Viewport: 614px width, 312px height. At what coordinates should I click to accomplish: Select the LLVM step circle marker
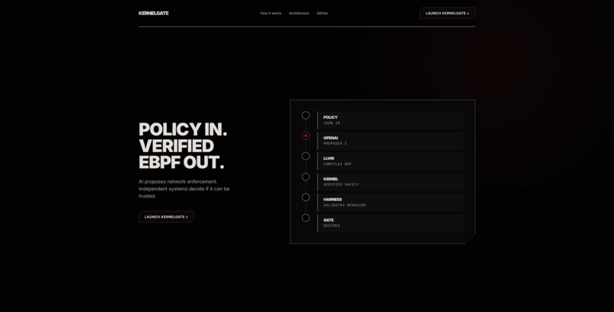coord(305,157)
